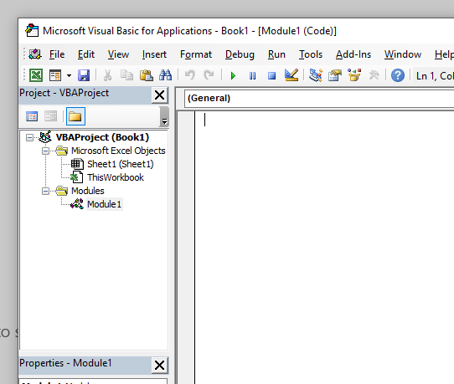Open the Format menu

point(196,54)
